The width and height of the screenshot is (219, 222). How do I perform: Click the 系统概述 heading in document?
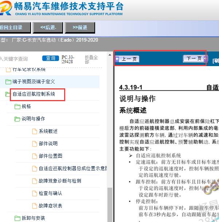pos(133,110)
